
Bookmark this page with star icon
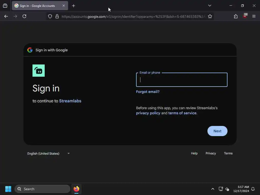210,16
